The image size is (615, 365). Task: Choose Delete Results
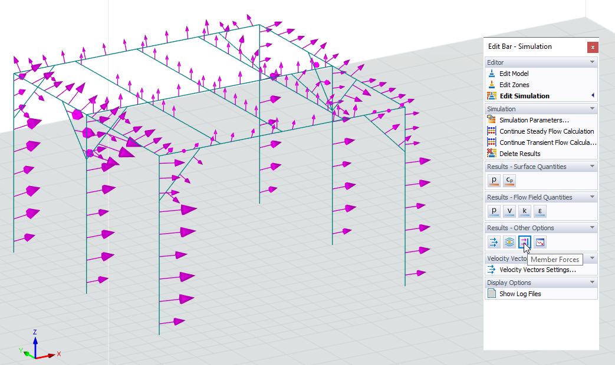click(x=519, y=154)
